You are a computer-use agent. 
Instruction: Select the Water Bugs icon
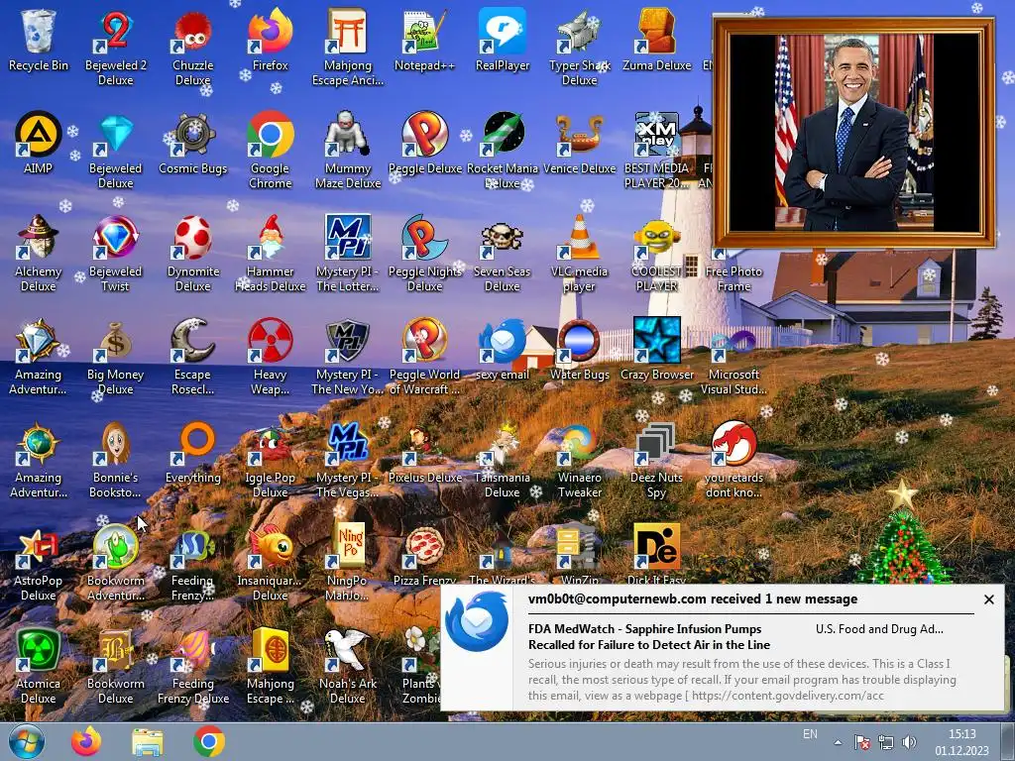pos(579,349)
